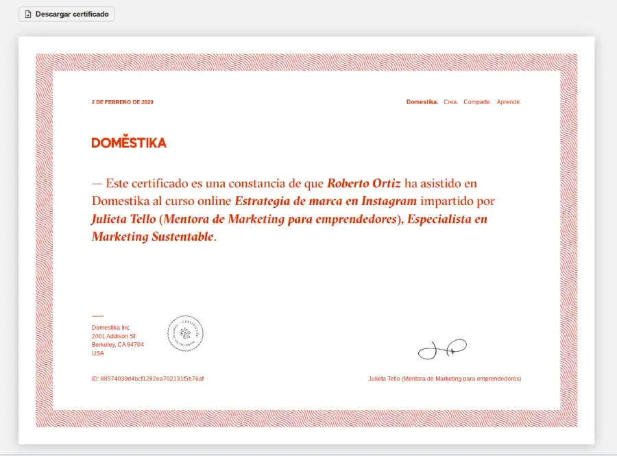Click the 2001 Addison St. line
The height and width of the screenshot is (456, 617).
click(114, 336)
